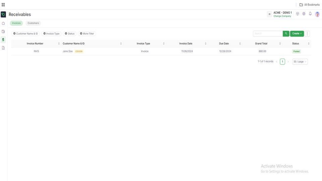Click the green search button

click(286, 34)
